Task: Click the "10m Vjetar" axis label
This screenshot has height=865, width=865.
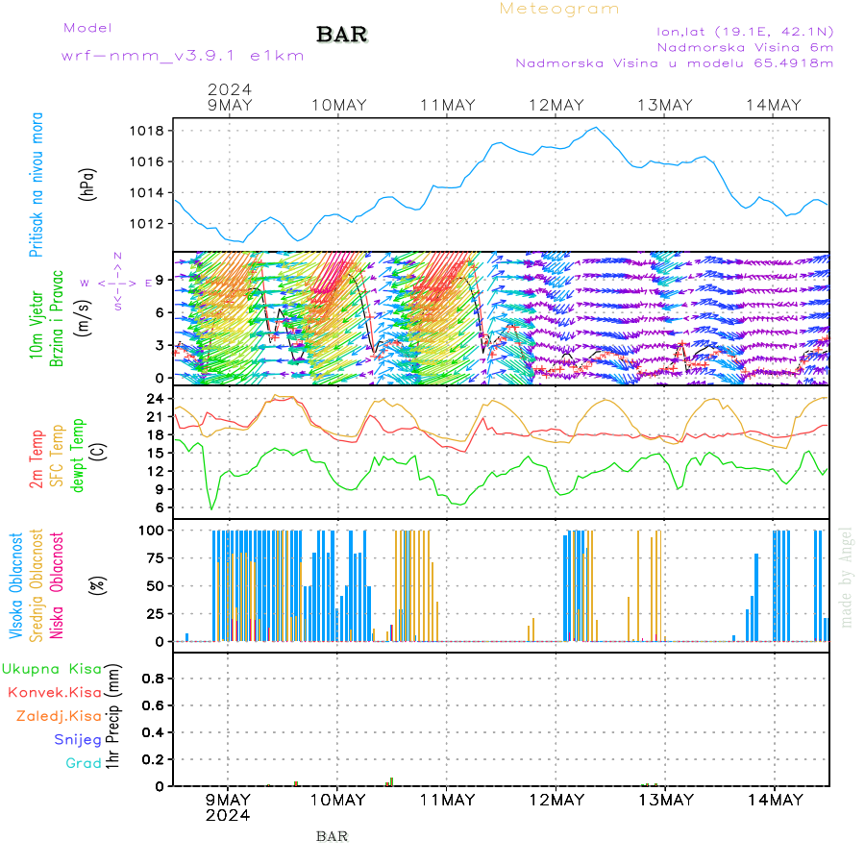Action: coord(36,325)
